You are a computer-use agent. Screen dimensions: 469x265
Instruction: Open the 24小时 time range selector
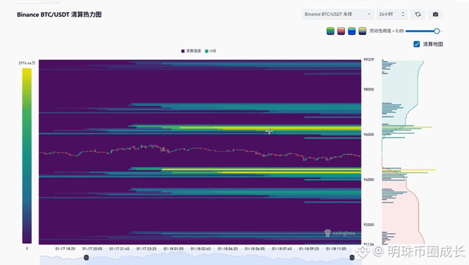[392, 14]
